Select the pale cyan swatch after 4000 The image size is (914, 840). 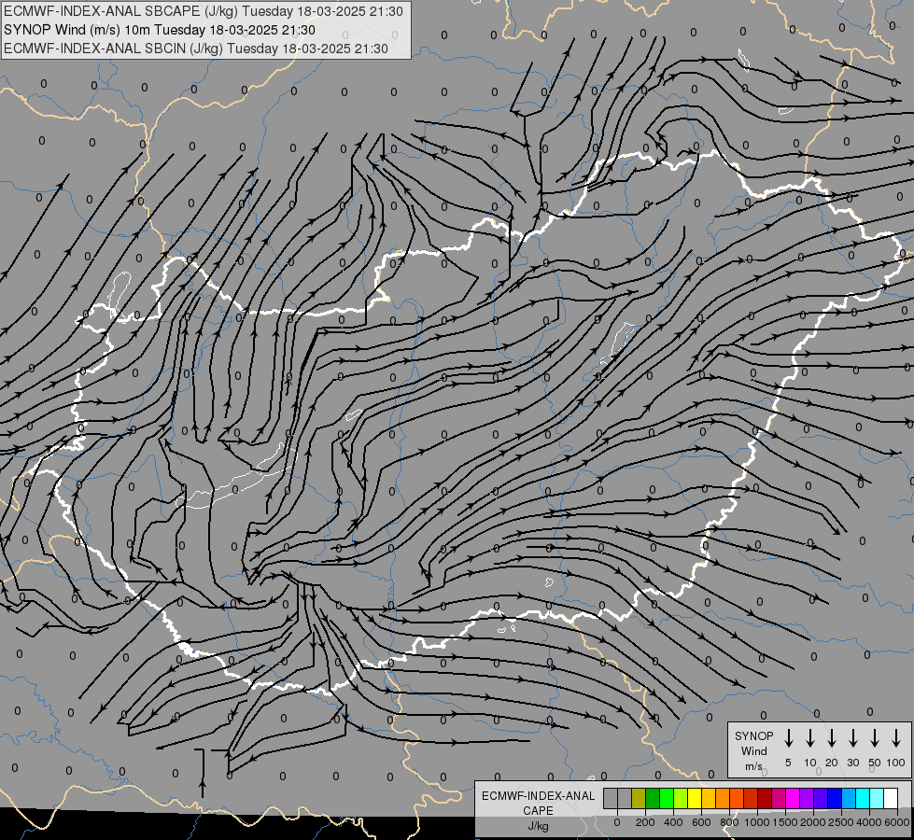point(878,798)
